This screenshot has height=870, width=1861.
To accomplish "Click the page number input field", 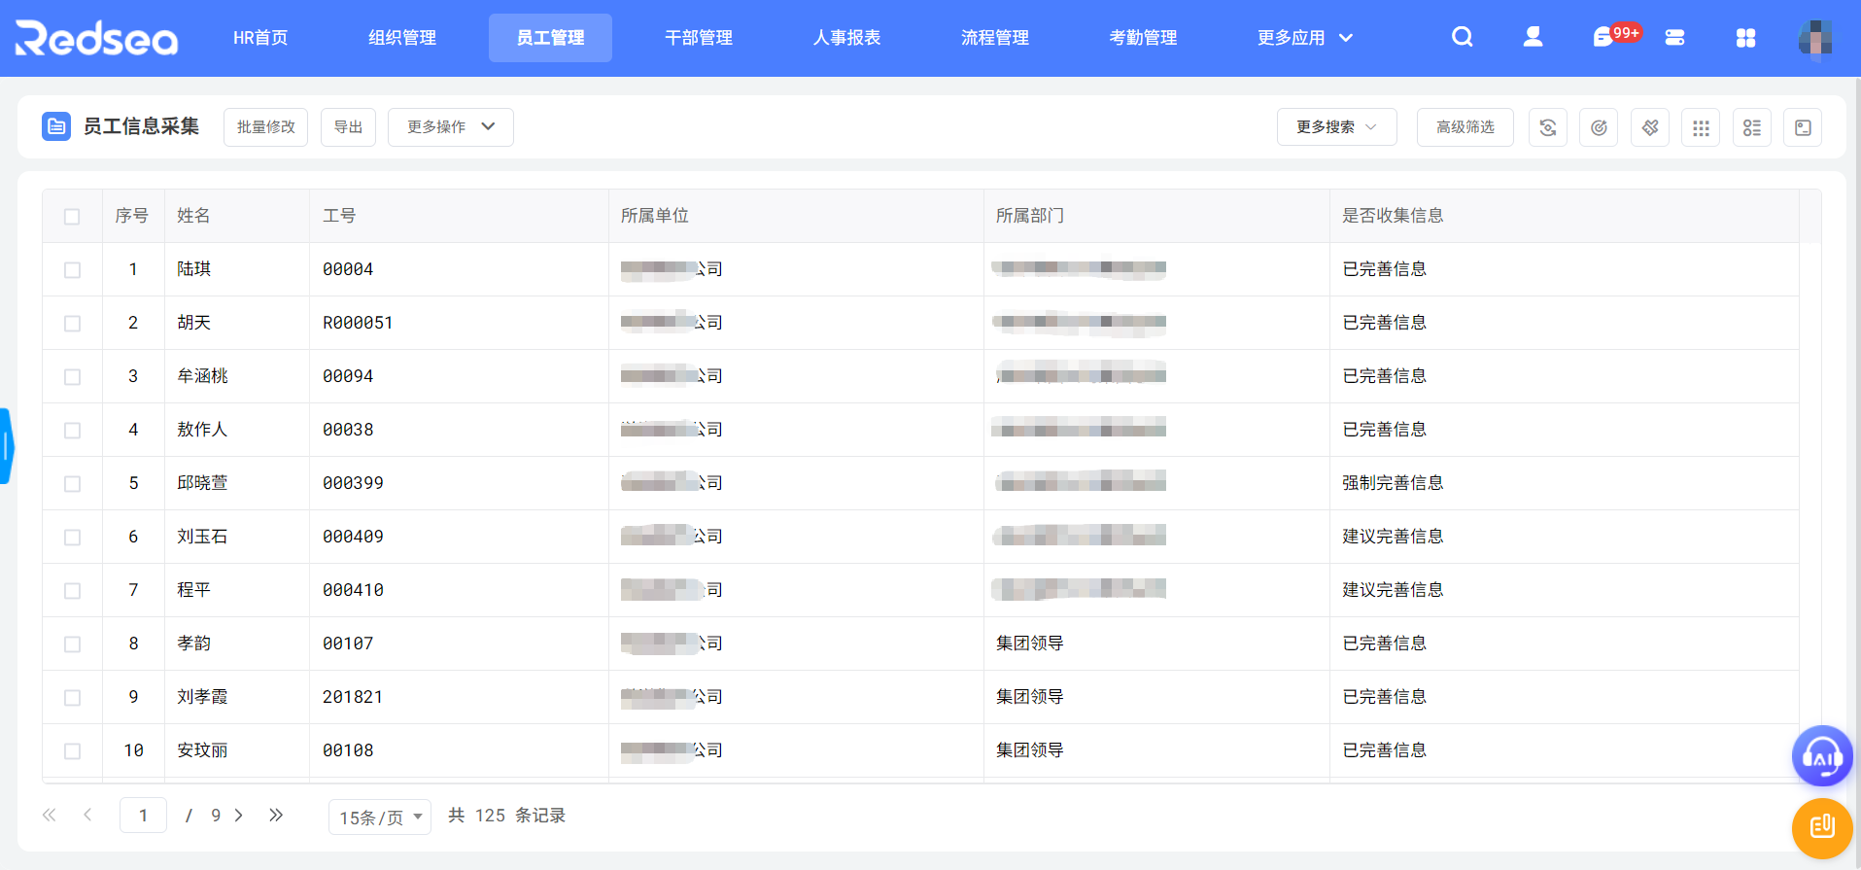I will [143, 816].
